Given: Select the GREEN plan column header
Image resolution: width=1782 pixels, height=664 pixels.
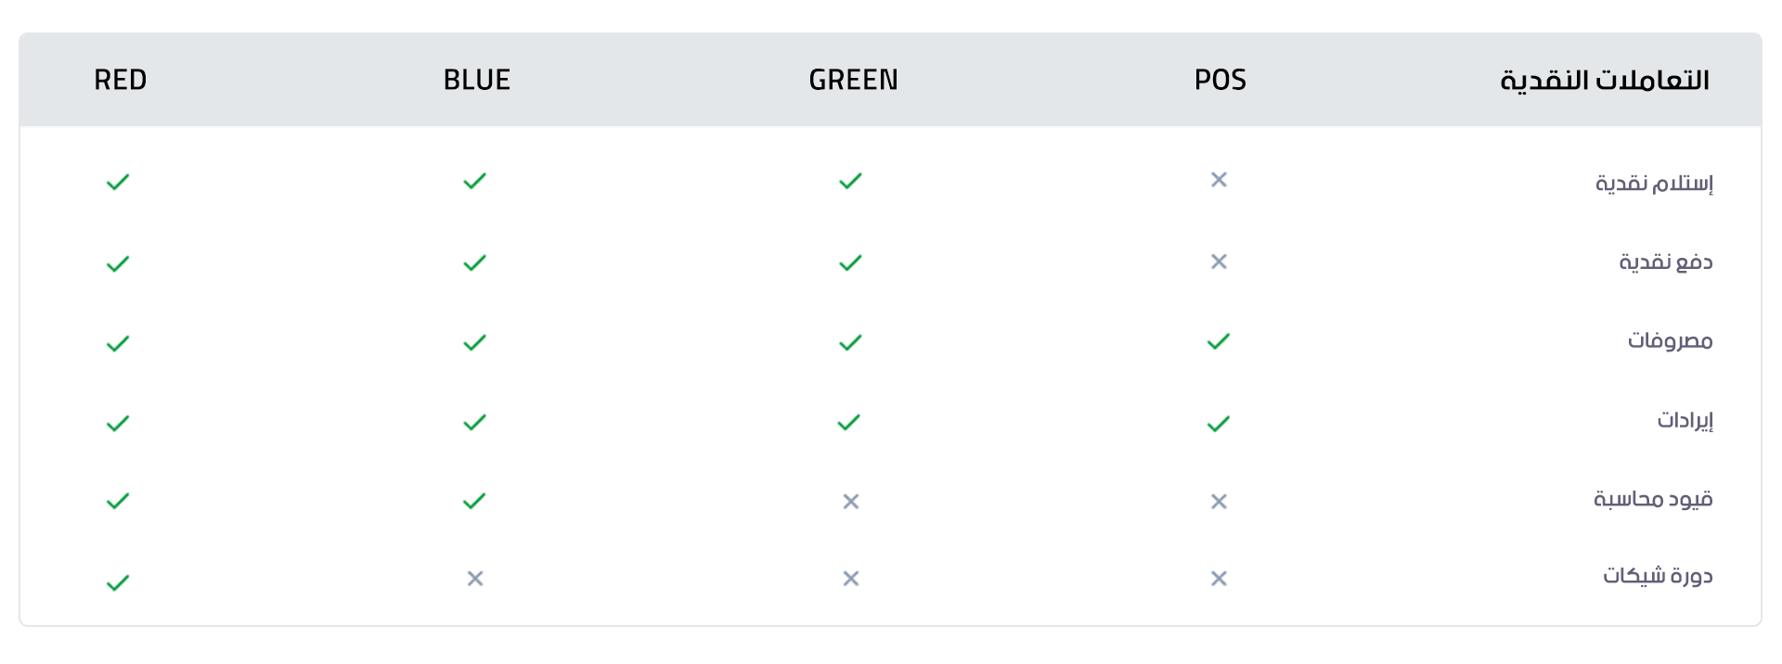Looking at the screenshot, I should 853,81.
